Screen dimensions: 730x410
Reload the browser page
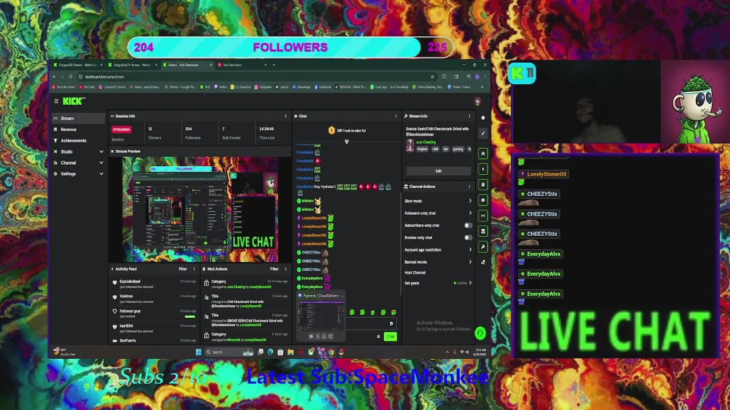[71, 77]
